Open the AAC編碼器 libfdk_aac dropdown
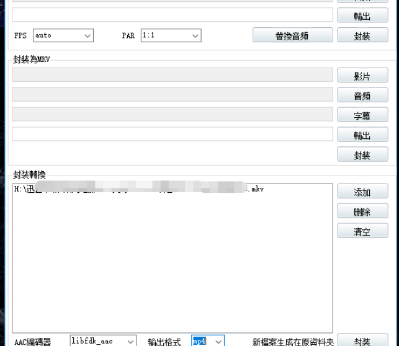Image resolution: width=399 pixels, height=346 pixels. click(103, 341)
